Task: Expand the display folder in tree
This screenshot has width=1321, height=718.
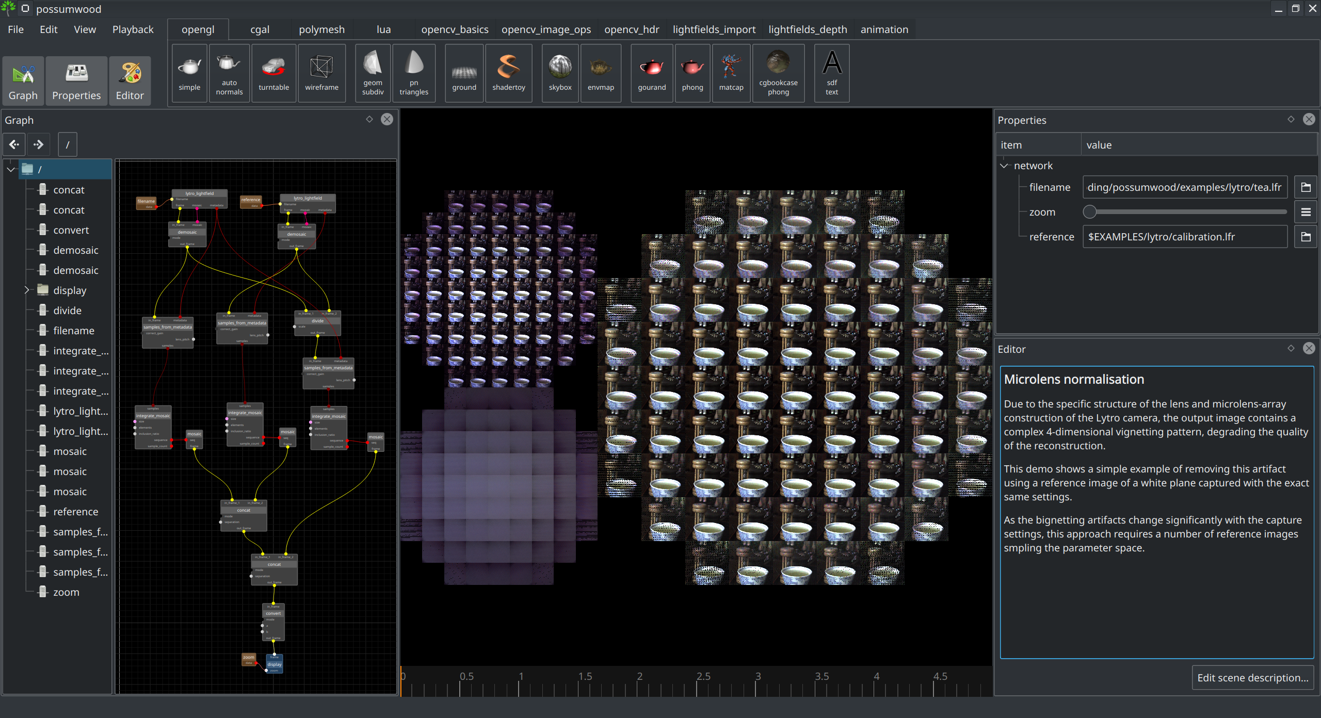Action: [x=26, y=290]
